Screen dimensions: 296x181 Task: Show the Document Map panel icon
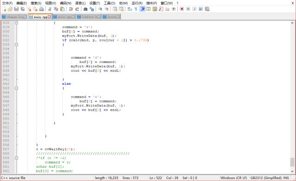click(x=155, y=9)
